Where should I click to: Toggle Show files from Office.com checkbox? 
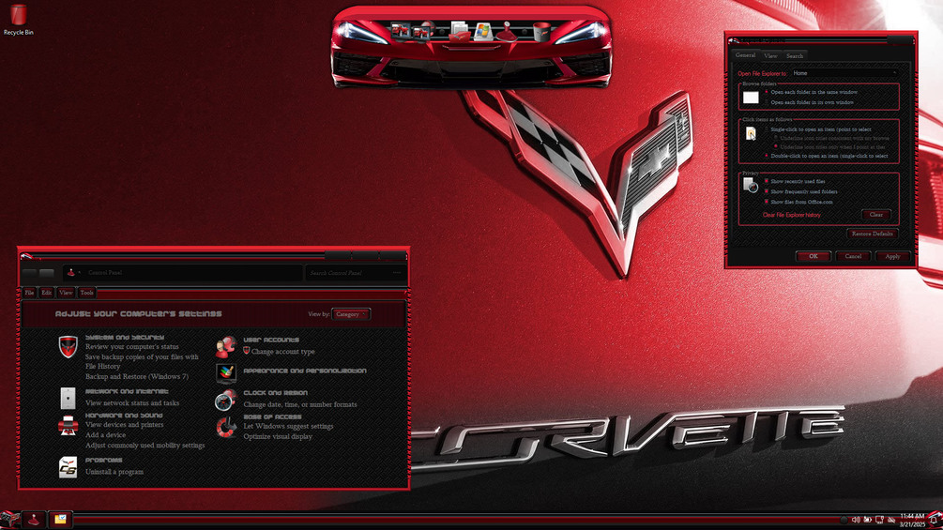coord(767,202)
